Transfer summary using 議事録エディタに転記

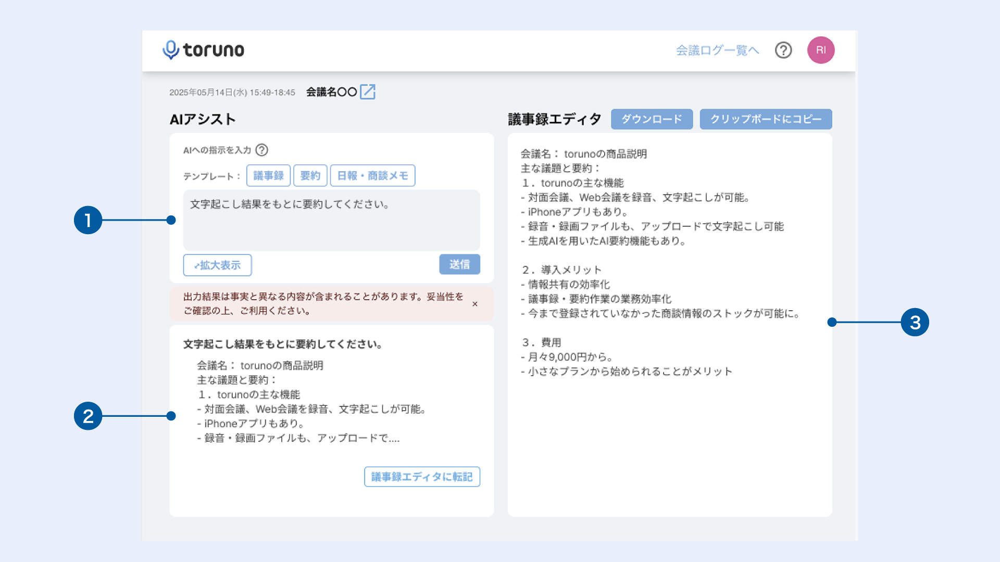pos(422,476)
